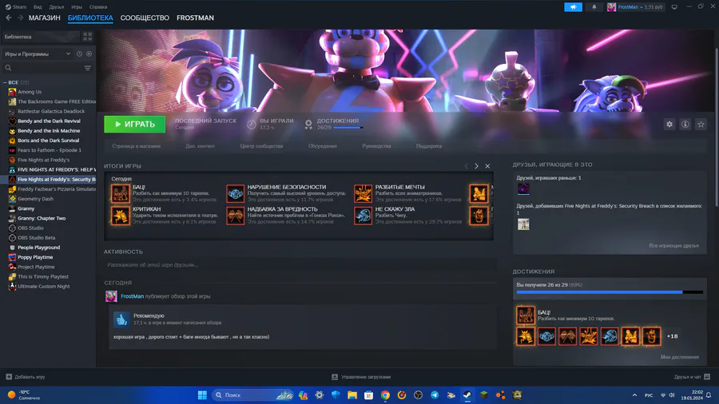Viewport: 719px width, 404px height.
Task: Select Geometry Dash in game list
Action: coord(35,199)
